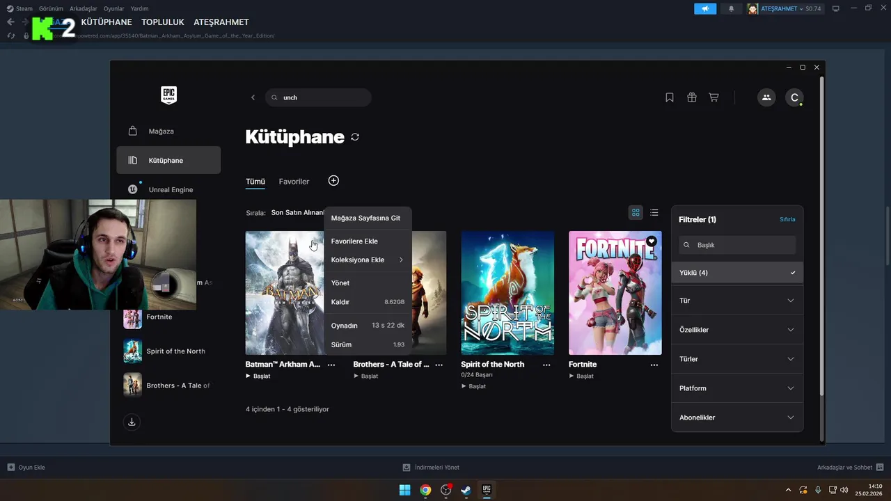
Task: Open the three-dot menu for Brothers
Action: coord(439,365)
